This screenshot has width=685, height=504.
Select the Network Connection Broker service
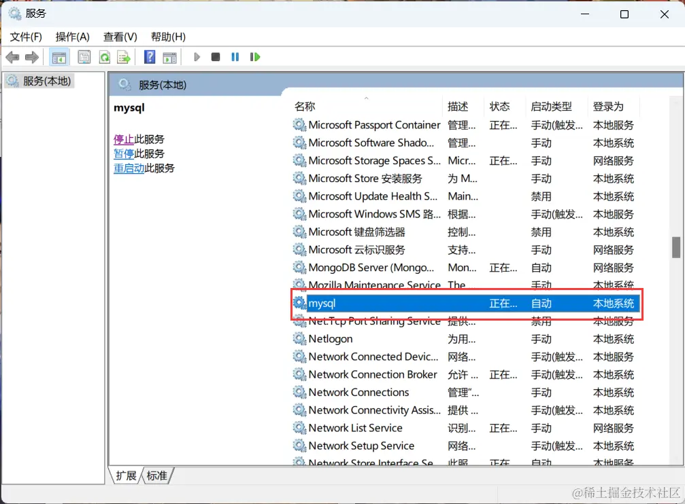[465, 375]
